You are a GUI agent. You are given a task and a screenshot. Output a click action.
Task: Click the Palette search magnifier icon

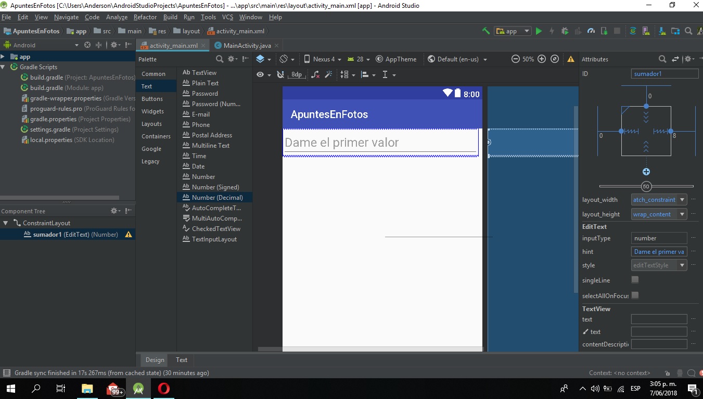point(220,59)
